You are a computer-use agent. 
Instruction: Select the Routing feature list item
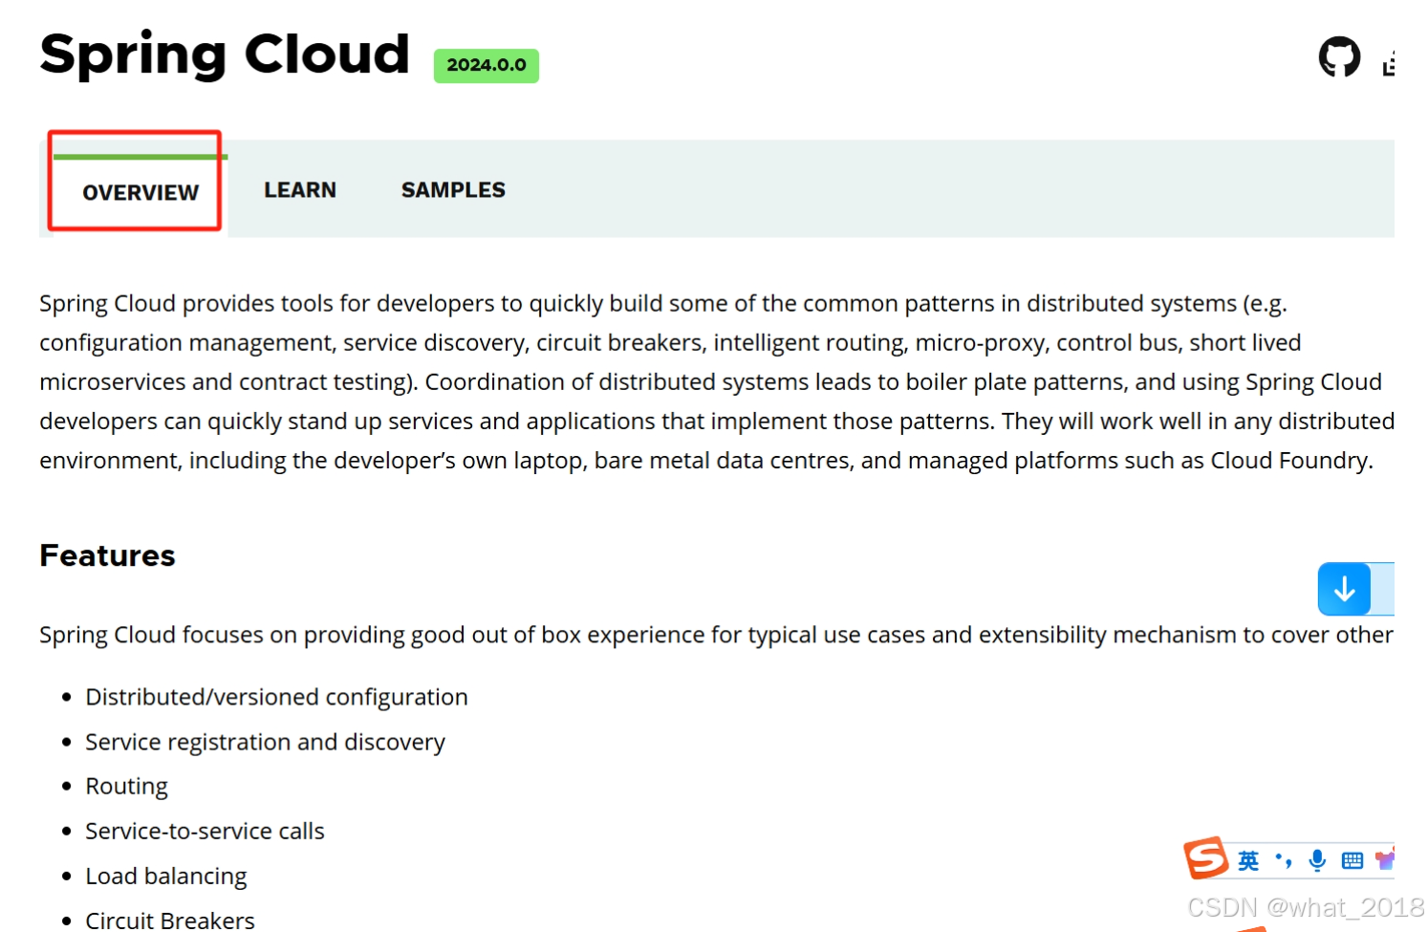(126, 786)
